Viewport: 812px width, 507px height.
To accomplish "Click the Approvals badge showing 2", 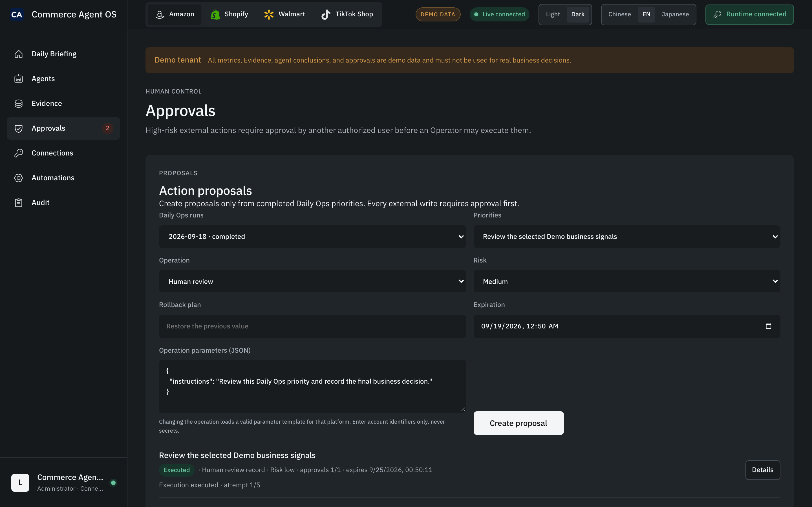I will tap(107, 128).
